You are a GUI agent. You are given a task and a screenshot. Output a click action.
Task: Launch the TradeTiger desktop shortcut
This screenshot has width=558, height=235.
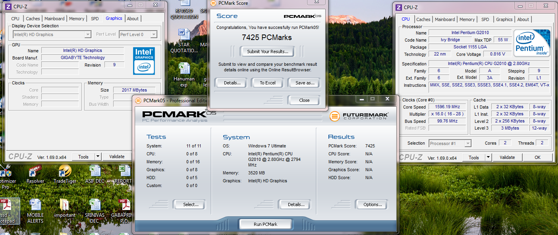[65, 174]
